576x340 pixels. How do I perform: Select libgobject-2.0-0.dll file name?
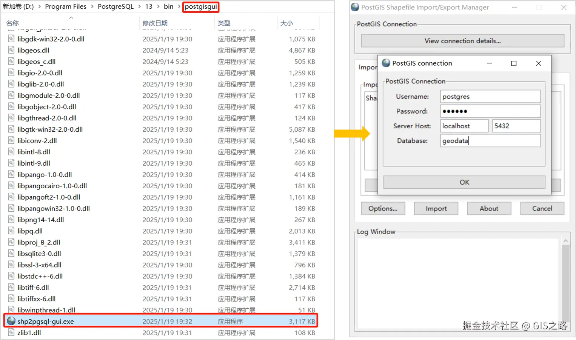pos(47,107)
